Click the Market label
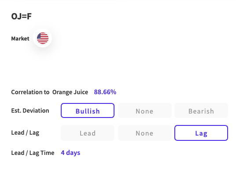Screen dimensions: 236x169 click(20, 39)
